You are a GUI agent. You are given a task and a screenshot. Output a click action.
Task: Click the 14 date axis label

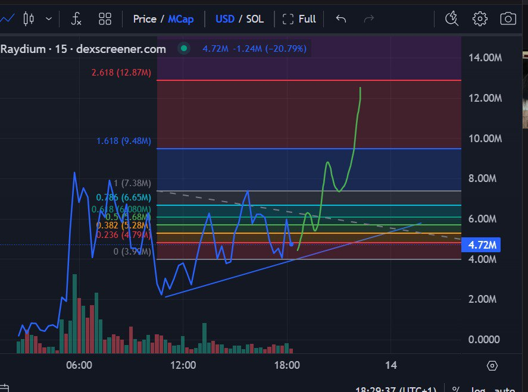(x=391, y=365)
